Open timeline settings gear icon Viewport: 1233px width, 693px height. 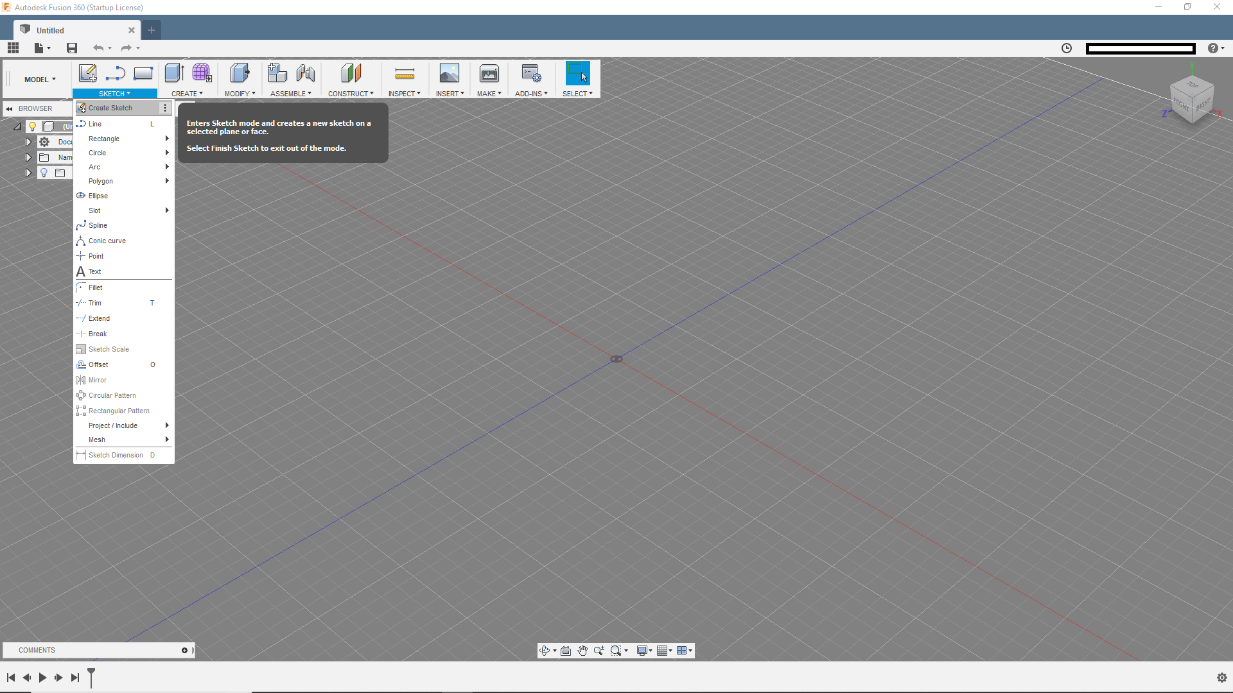coord(1222,678)
